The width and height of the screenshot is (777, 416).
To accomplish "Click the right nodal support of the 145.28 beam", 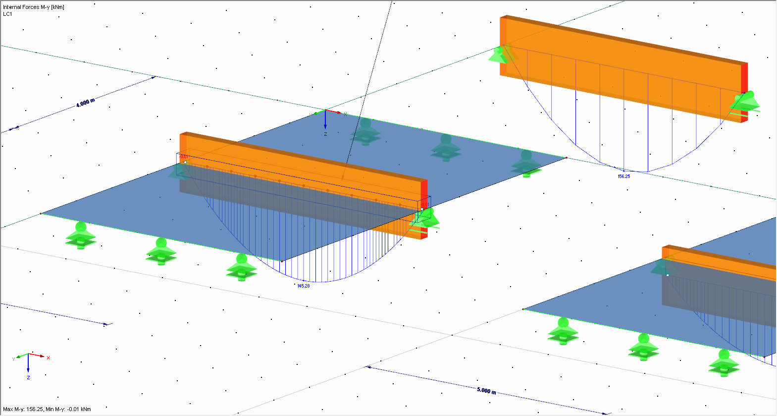I will point(425,220).
